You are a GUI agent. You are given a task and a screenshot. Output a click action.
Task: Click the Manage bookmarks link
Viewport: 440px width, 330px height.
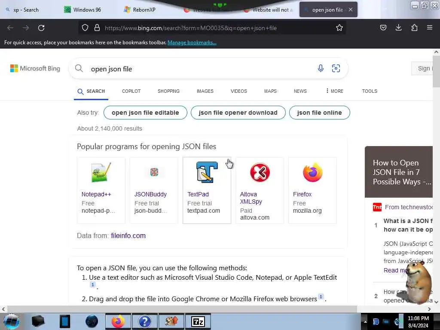point(192,43)
